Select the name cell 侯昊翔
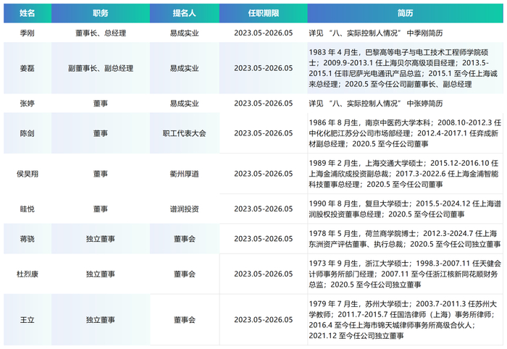This screenshot has width=507, height=349. (x=28, y=174)
